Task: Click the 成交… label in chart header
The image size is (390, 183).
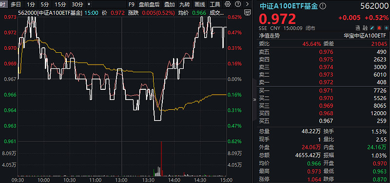Action: tap(216, 13)
